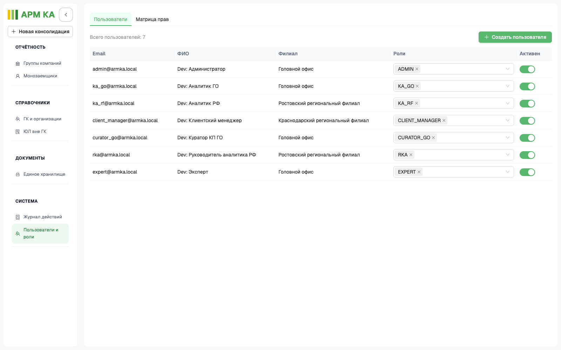This screenshot has height=350, width=561.
Task: Disable the expert@armka.local user switch
Action: tap(527, 172)
